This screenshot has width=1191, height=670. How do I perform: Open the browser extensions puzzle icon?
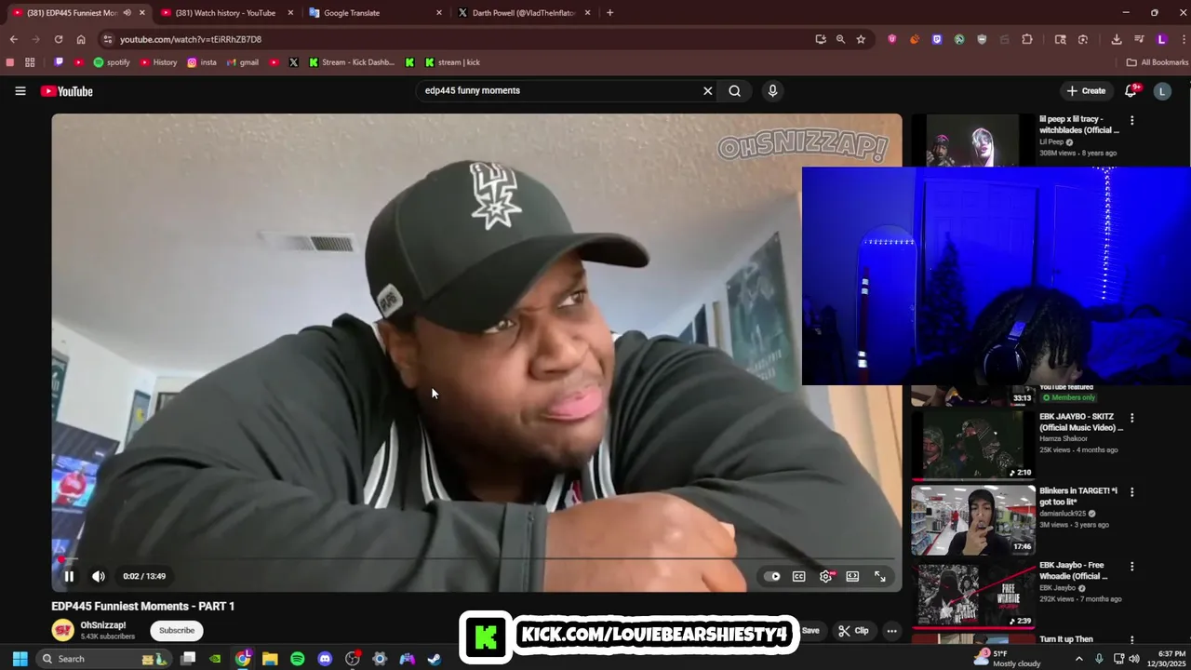1027,39
